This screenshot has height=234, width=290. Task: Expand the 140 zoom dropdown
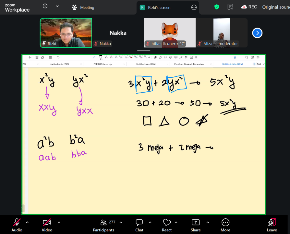point(264,64)
